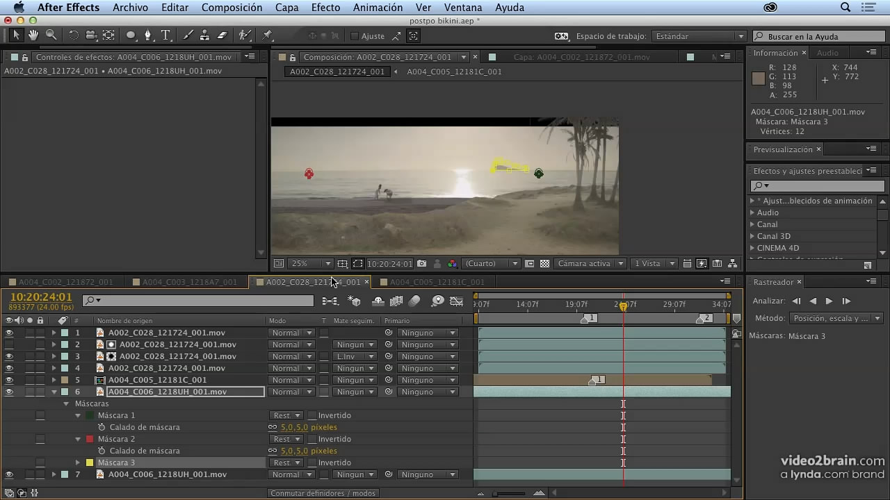The width and height of the screenshot is (890, 500).
Task: Expand the CINEMA 4D effects category
Action: [x=752, y=248]
